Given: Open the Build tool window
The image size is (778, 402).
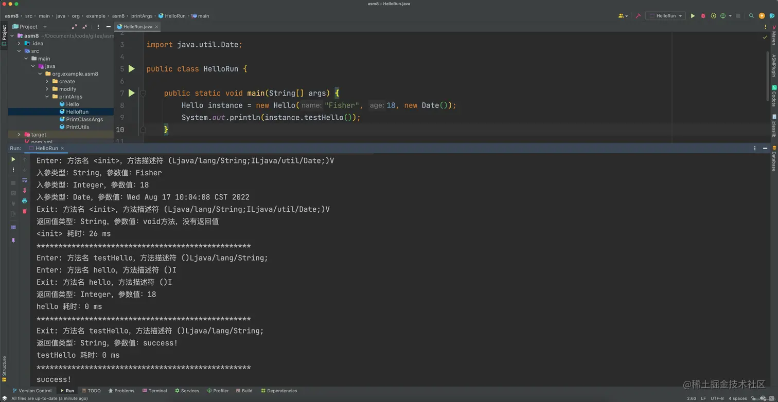Looking at the screenshot, I should pos(244,391).
